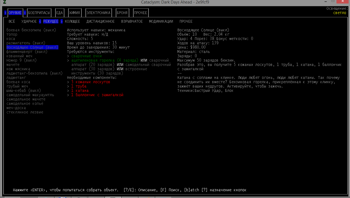This screenshot has height=198, width=350.
Task: Click the right arrow after ОРУЖИЕ tab
Action: [x=25, y=13]
